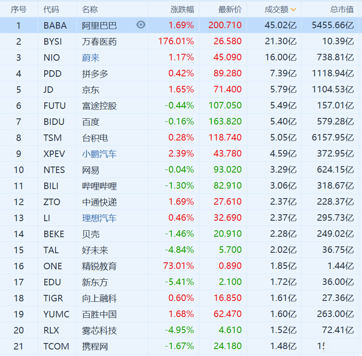This screenshot has height=356, width=362.
Task: Toggle the 成交额 sort arrow
Action: [x=293, y=10]
